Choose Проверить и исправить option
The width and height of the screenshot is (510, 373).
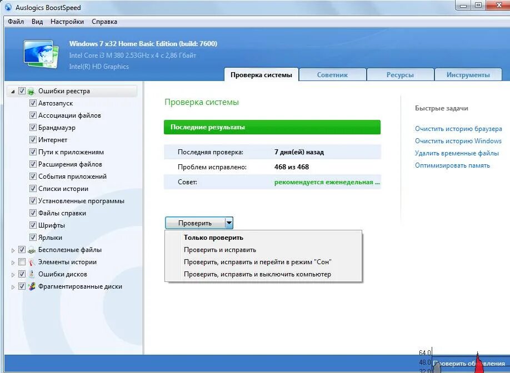pyautogui.click(x=263, y=250)
